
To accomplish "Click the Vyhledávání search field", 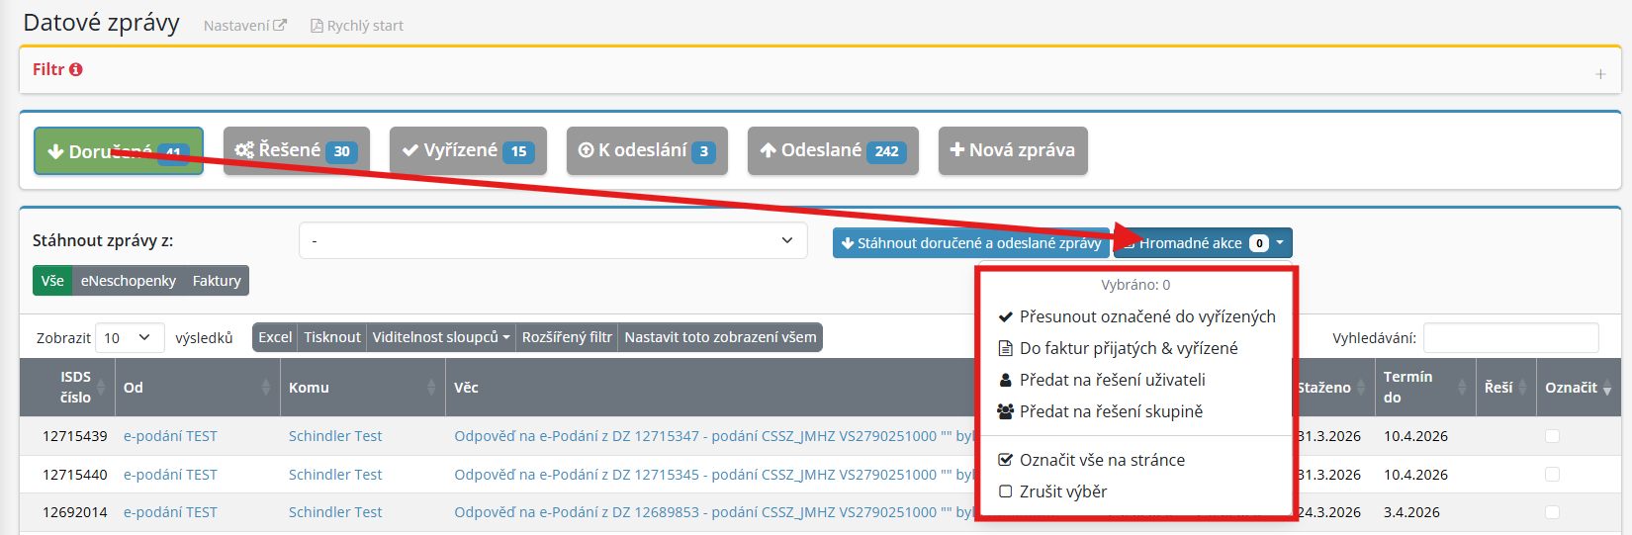I will (x=1510, y=337).
